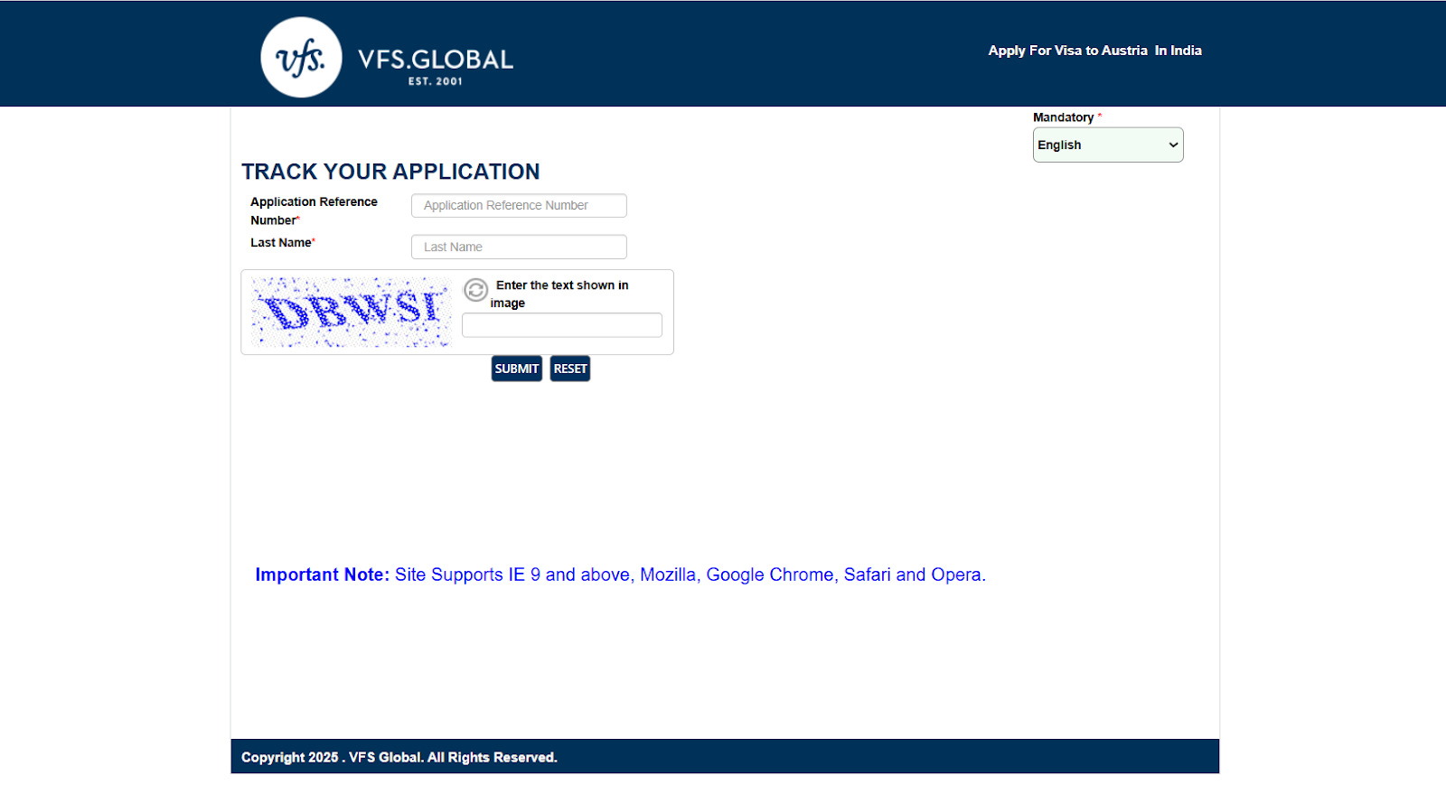The height and width of the screenshot is (785, 1446).
Task: Click the captcha image
Action: 352,312
